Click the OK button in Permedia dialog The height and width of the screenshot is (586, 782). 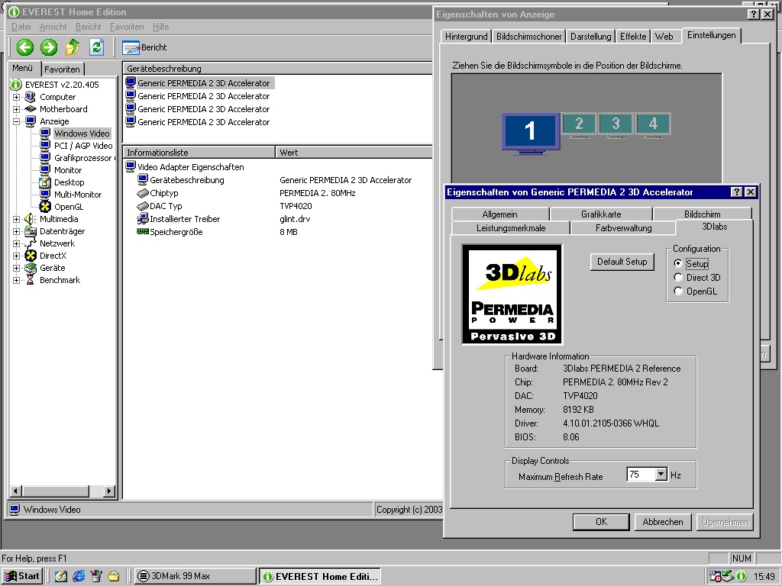601,522
